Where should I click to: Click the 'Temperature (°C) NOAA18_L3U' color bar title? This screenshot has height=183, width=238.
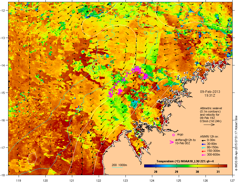(x=178, y=161)
